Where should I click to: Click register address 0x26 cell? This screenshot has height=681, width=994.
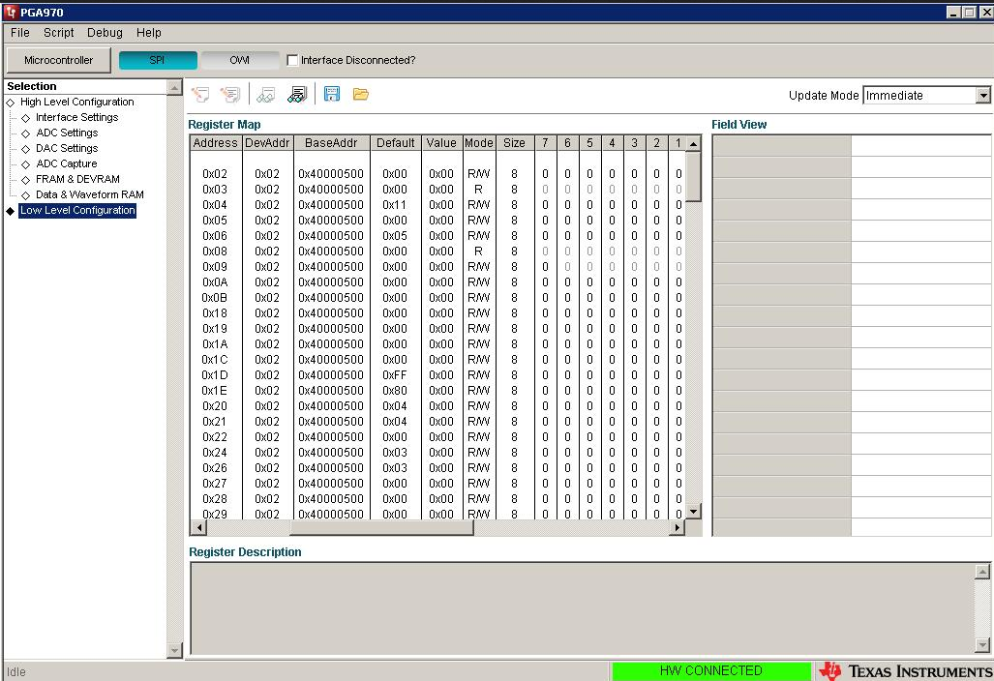[x=215, y=468]
